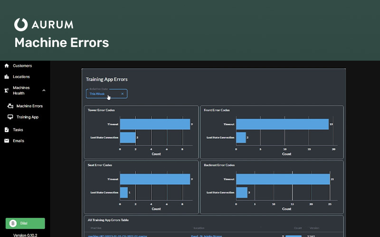Click the Machine column header
The height and width of the screenshot is (237, 380).
click(x=96, y=228)
